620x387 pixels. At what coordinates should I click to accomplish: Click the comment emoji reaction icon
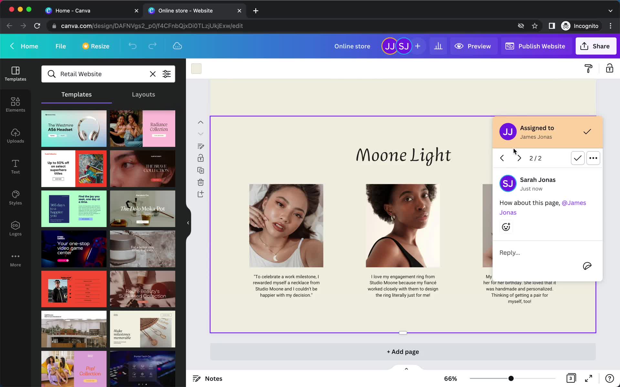506,226
